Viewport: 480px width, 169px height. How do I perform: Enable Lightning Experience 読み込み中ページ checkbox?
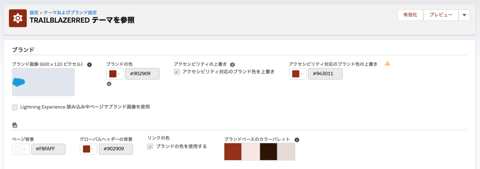(15, 107)
